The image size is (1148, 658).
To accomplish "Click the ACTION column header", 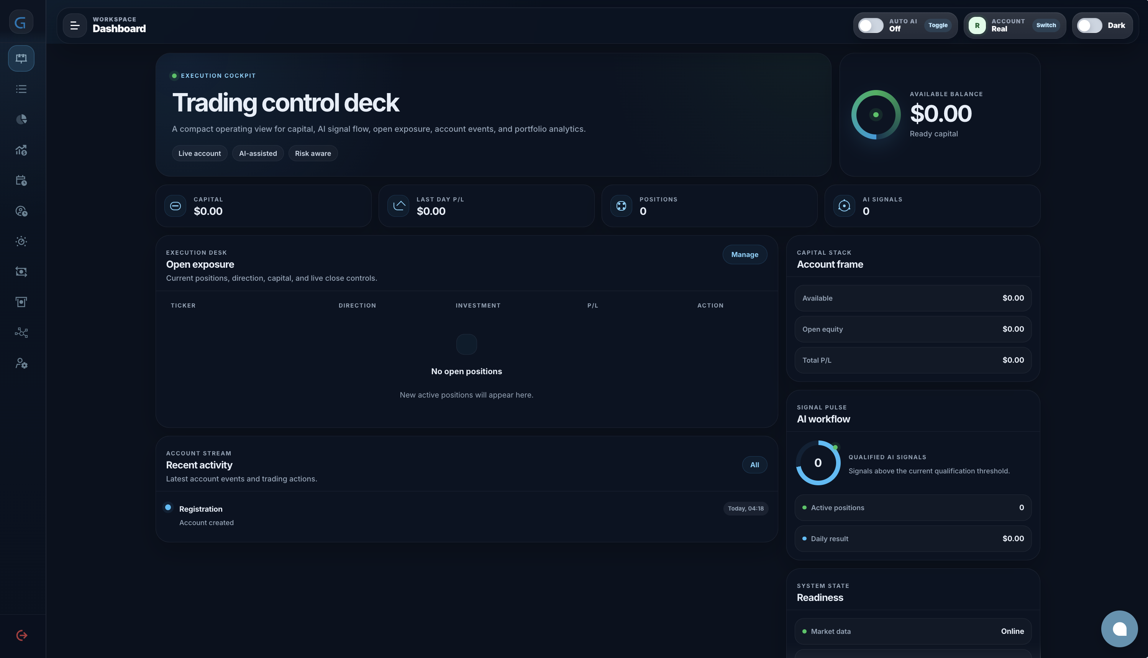I will [x=710, y=306].
